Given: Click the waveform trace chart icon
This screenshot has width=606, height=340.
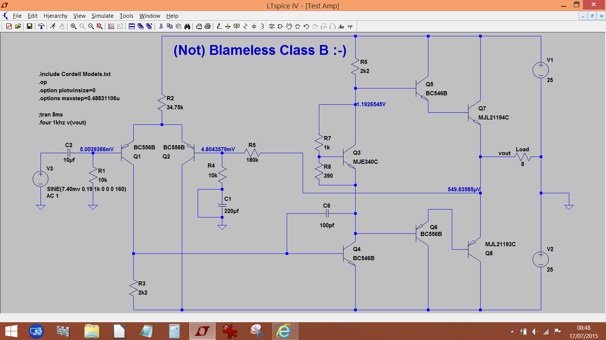Looking at the screenshot, I should coord(111,26).
